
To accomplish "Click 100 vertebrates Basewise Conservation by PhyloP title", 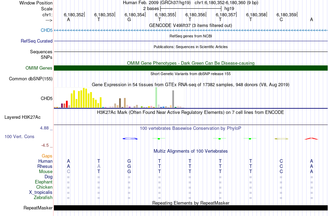I will pyautogui.click(x=191, y=128).
